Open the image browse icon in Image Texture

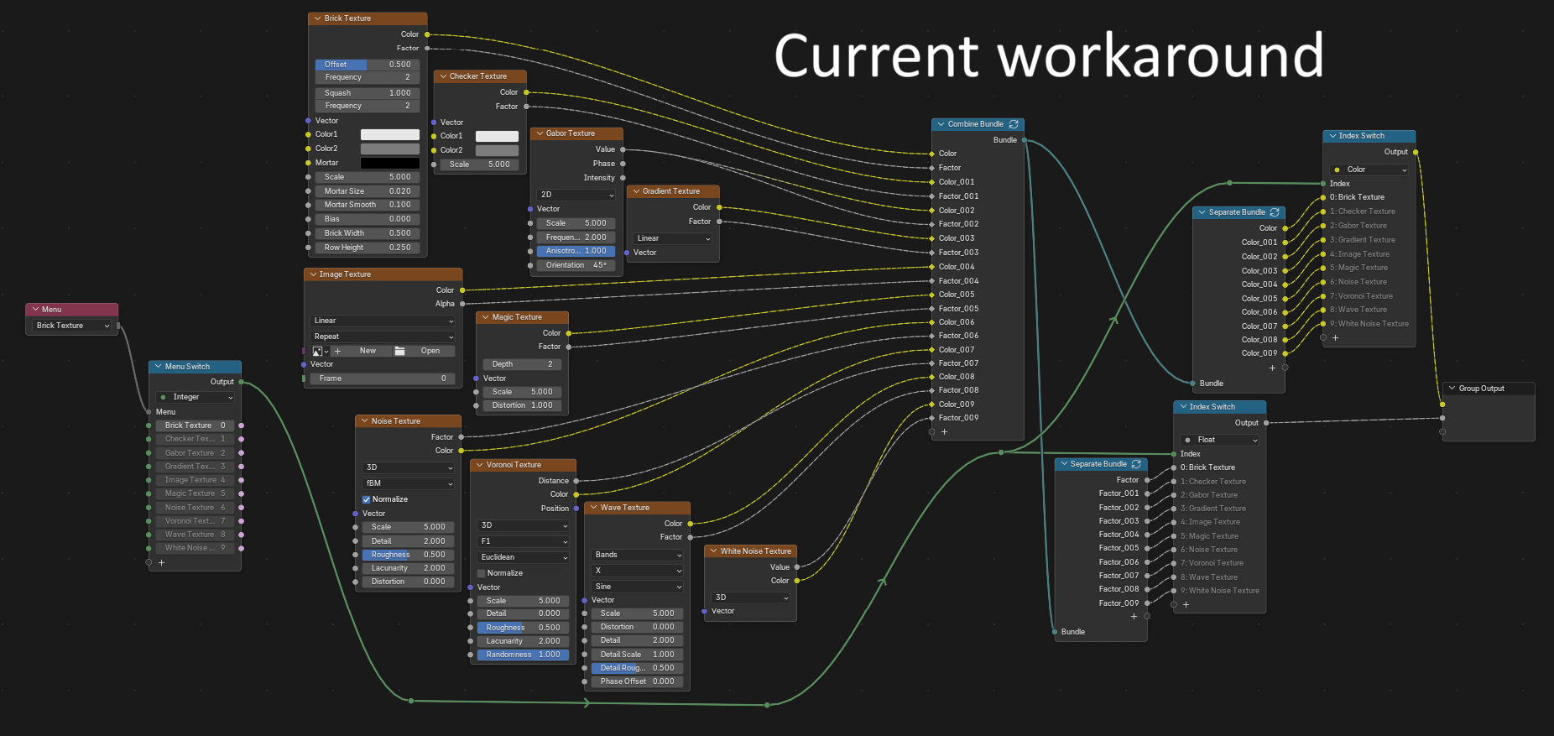(x=320, y=351)
